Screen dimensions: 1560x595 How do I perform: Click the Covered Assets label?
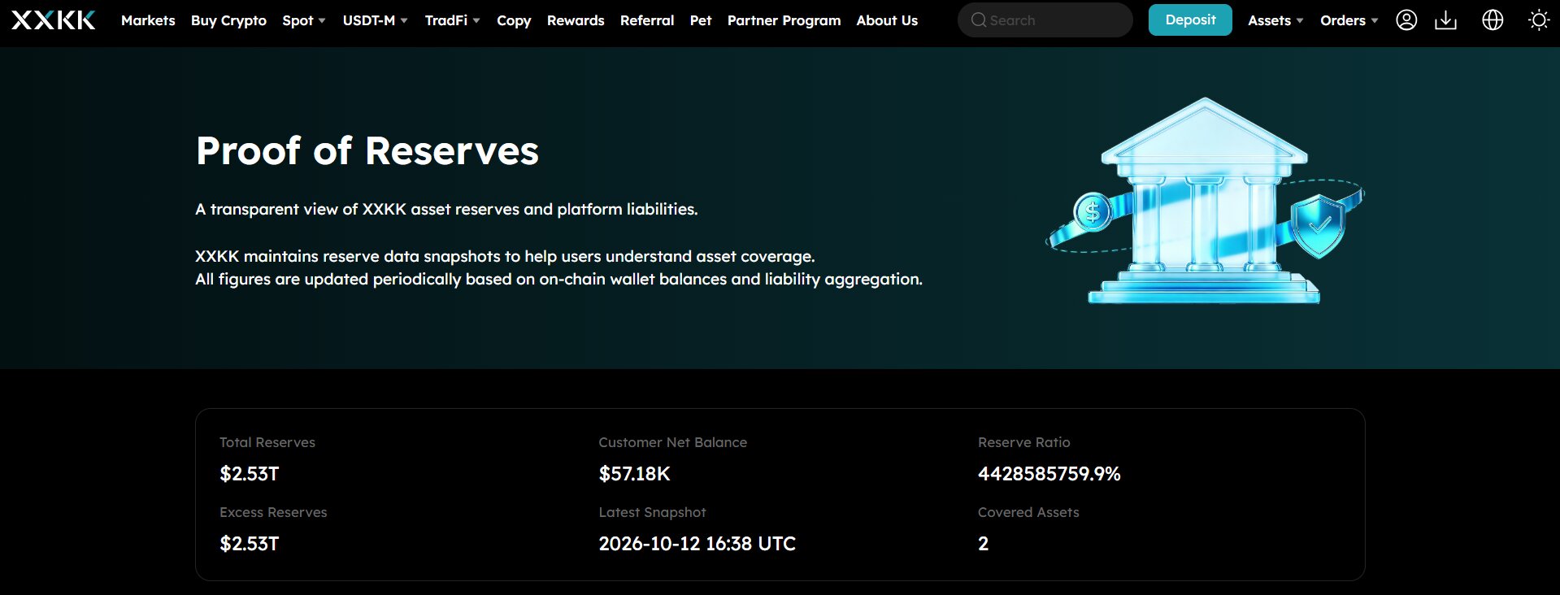(1028, 512)
